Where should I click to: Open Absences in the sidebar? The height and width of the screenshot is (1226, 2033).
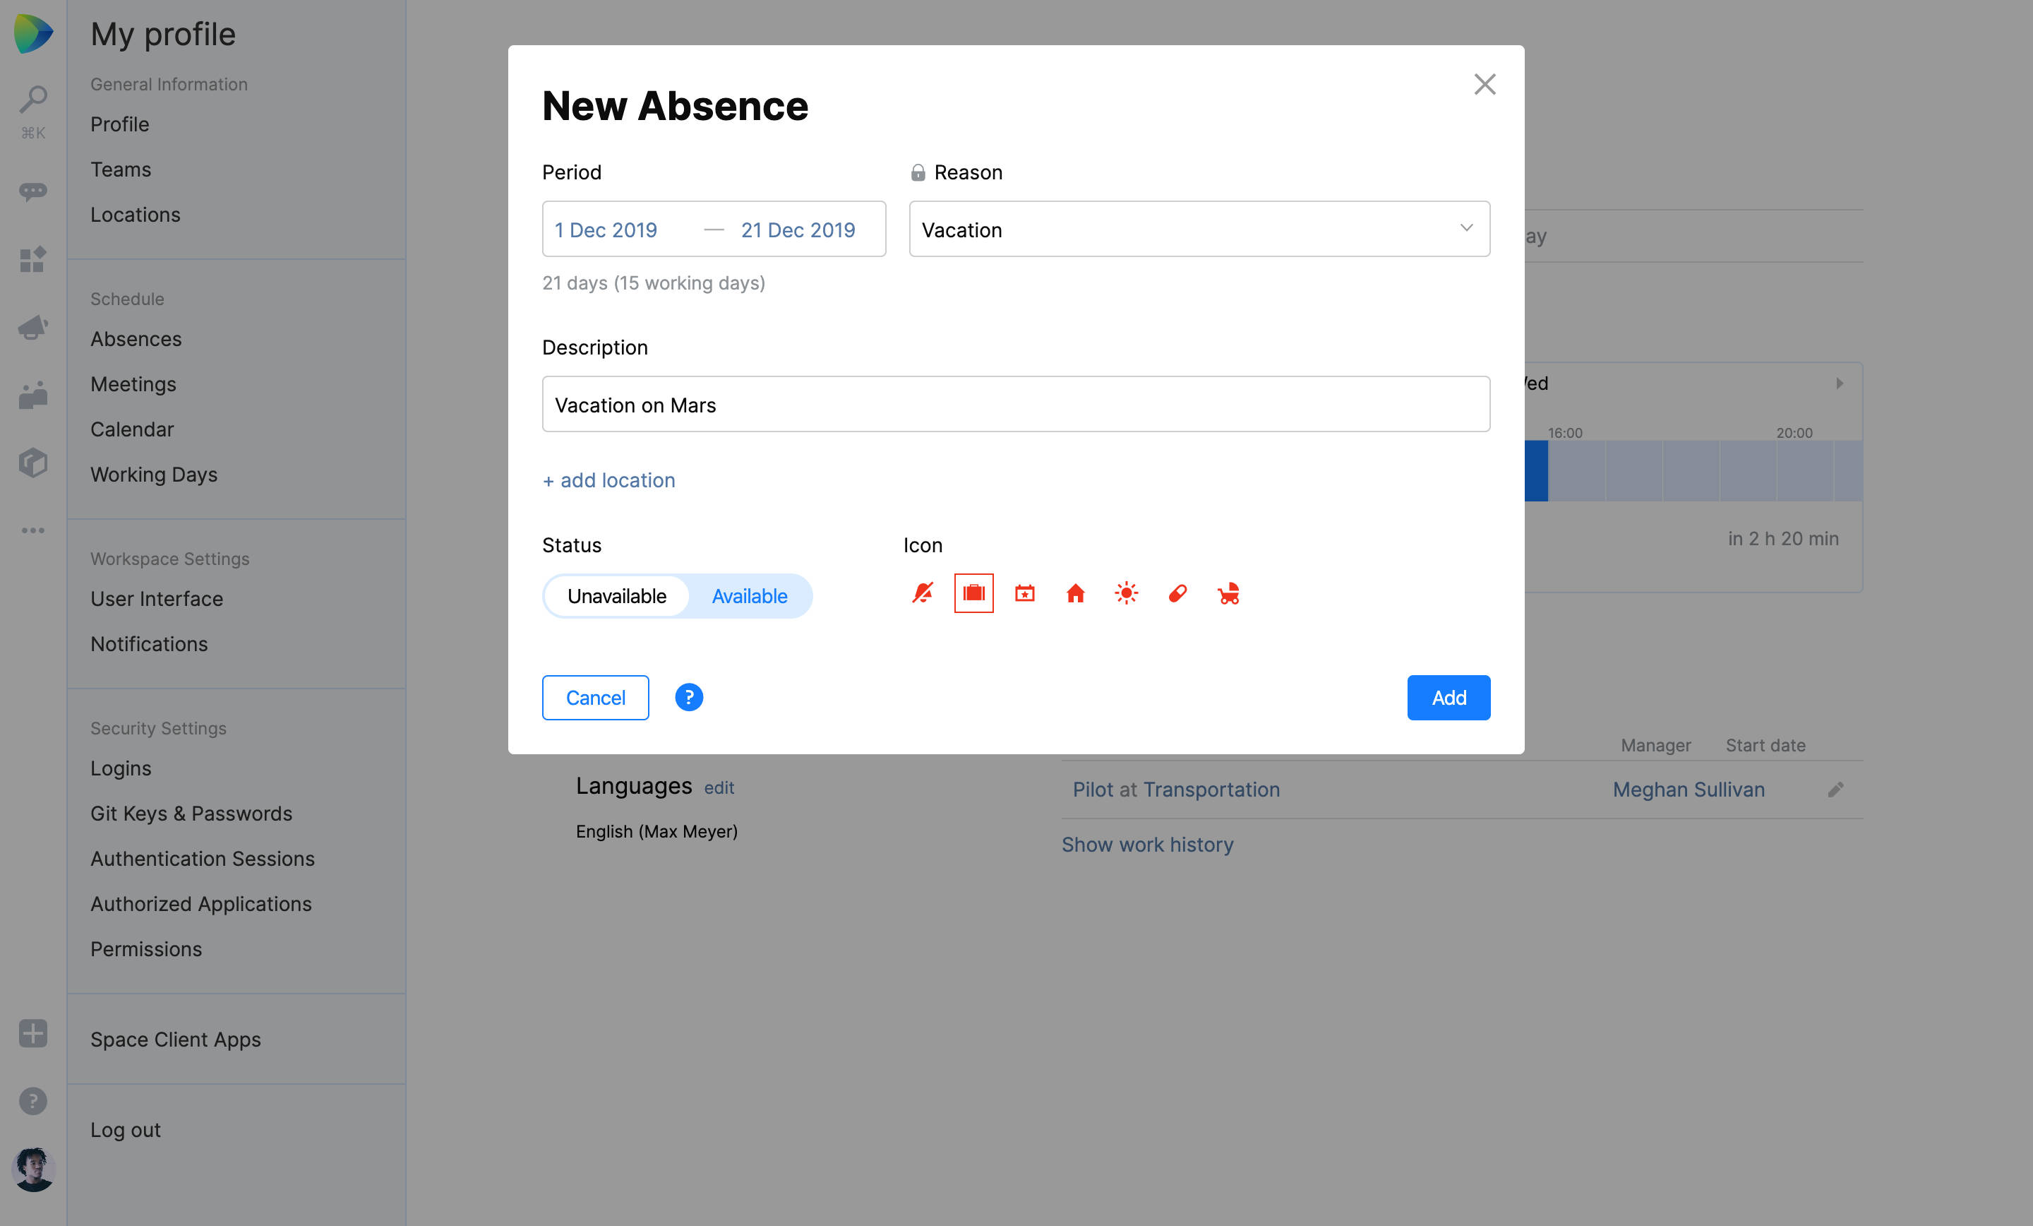(136, 338)
